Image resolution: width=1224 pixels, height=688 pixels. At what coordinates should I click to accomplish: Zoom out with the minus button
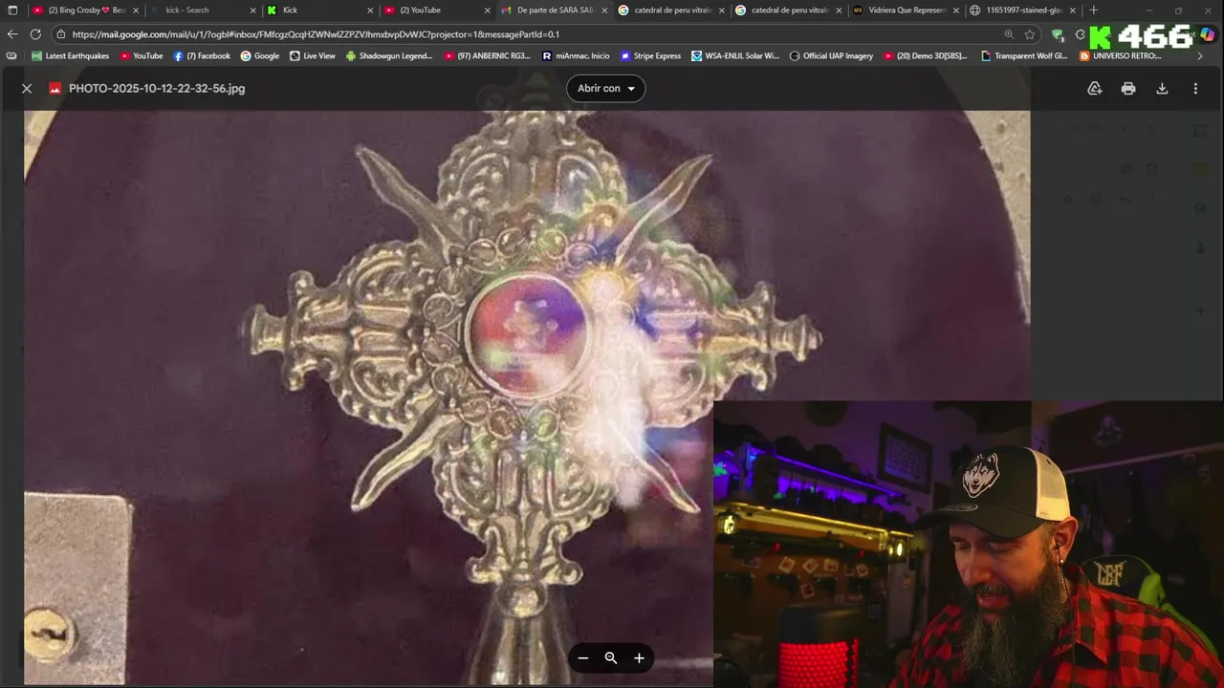[582, 657]
